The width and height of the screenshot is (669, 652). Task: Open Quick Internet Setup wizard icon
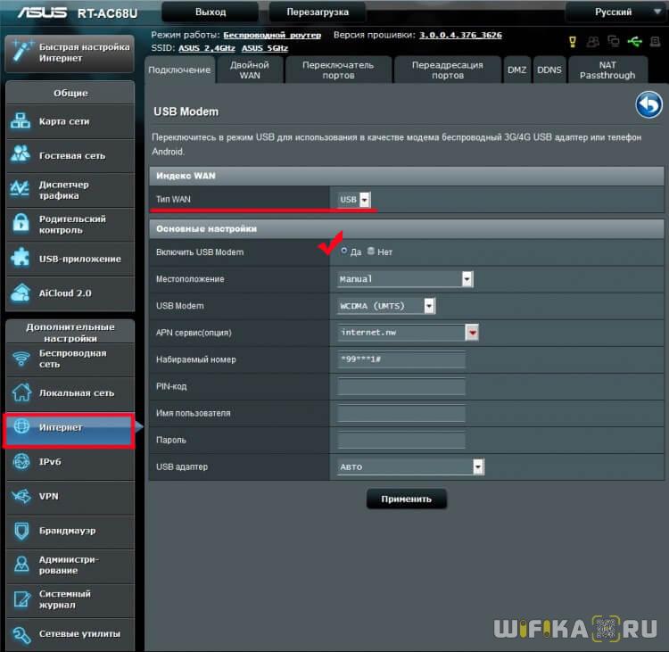(x=21, y=52)
